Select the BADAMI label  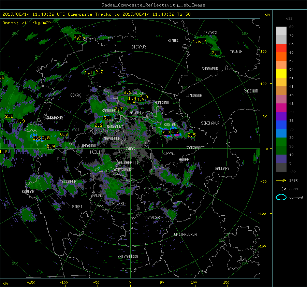point(135,113)
